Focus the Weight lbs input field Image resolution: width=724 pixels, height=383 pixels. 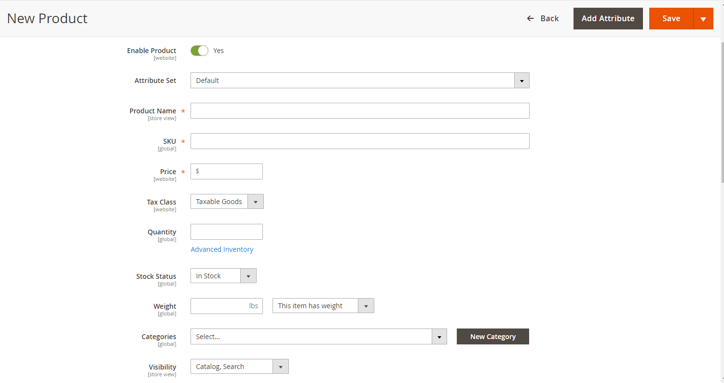[x=227, y=306]
